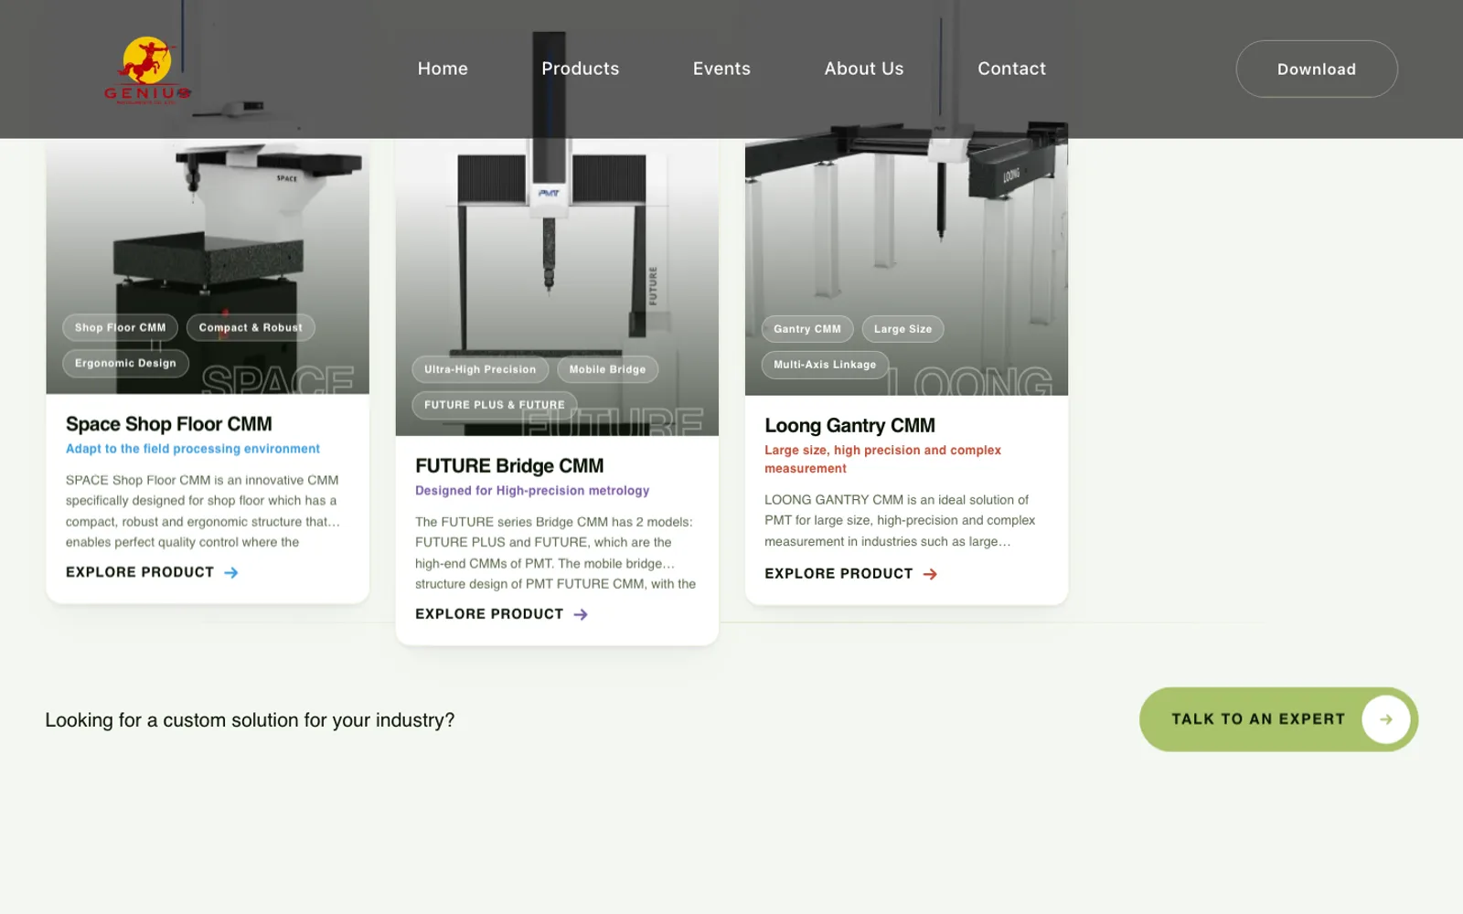
Task: Click the Compact & Robust tag
Action: [251, 327]
